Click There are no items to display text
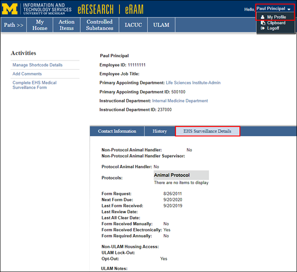This screenshot has height=272, width=297. [x=181, y=182]
